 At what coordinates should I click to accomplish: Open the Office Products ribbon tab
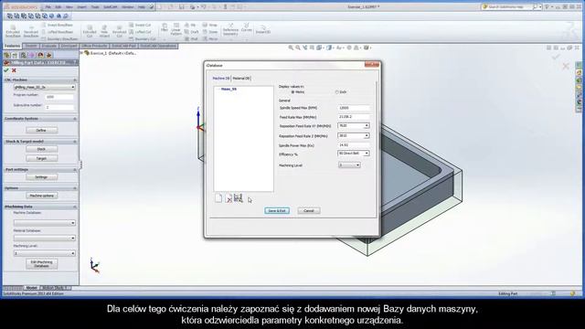(94, 46)
